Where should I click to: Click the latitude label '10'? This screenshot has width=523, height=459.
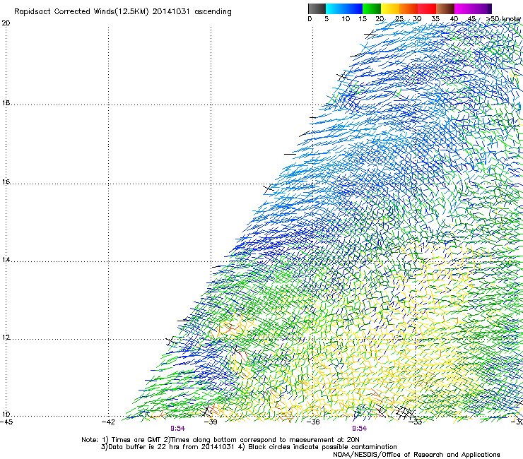click(6, 415)
